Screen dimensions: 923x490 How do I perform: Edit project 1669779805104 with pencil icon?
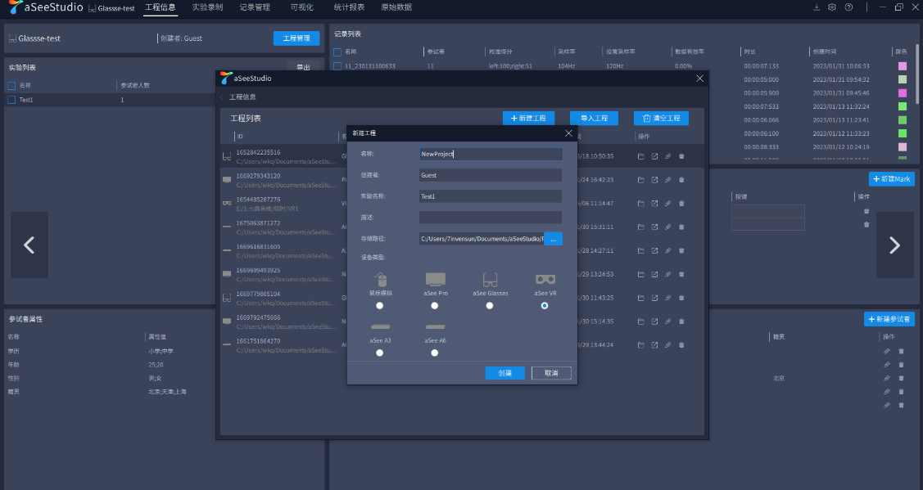[668, 298]
